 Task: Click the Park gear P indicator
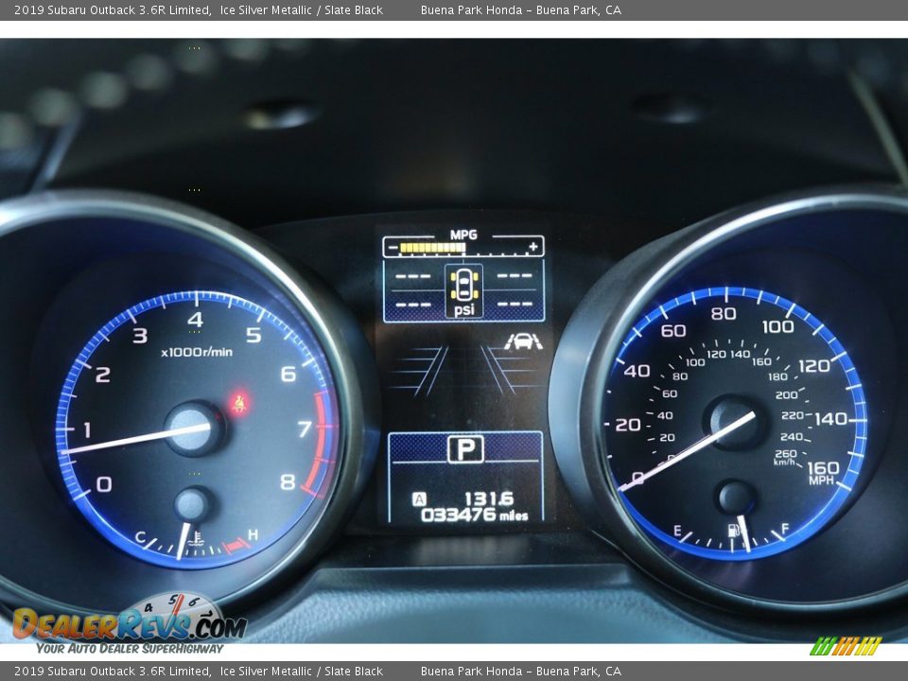[x=465, y=448]
